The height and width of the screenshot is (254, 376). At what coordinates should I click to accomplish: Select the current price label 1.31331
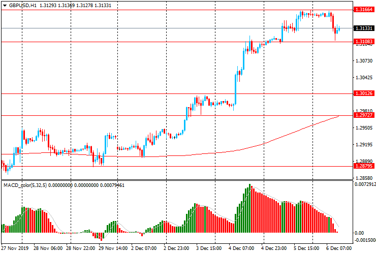364,28
